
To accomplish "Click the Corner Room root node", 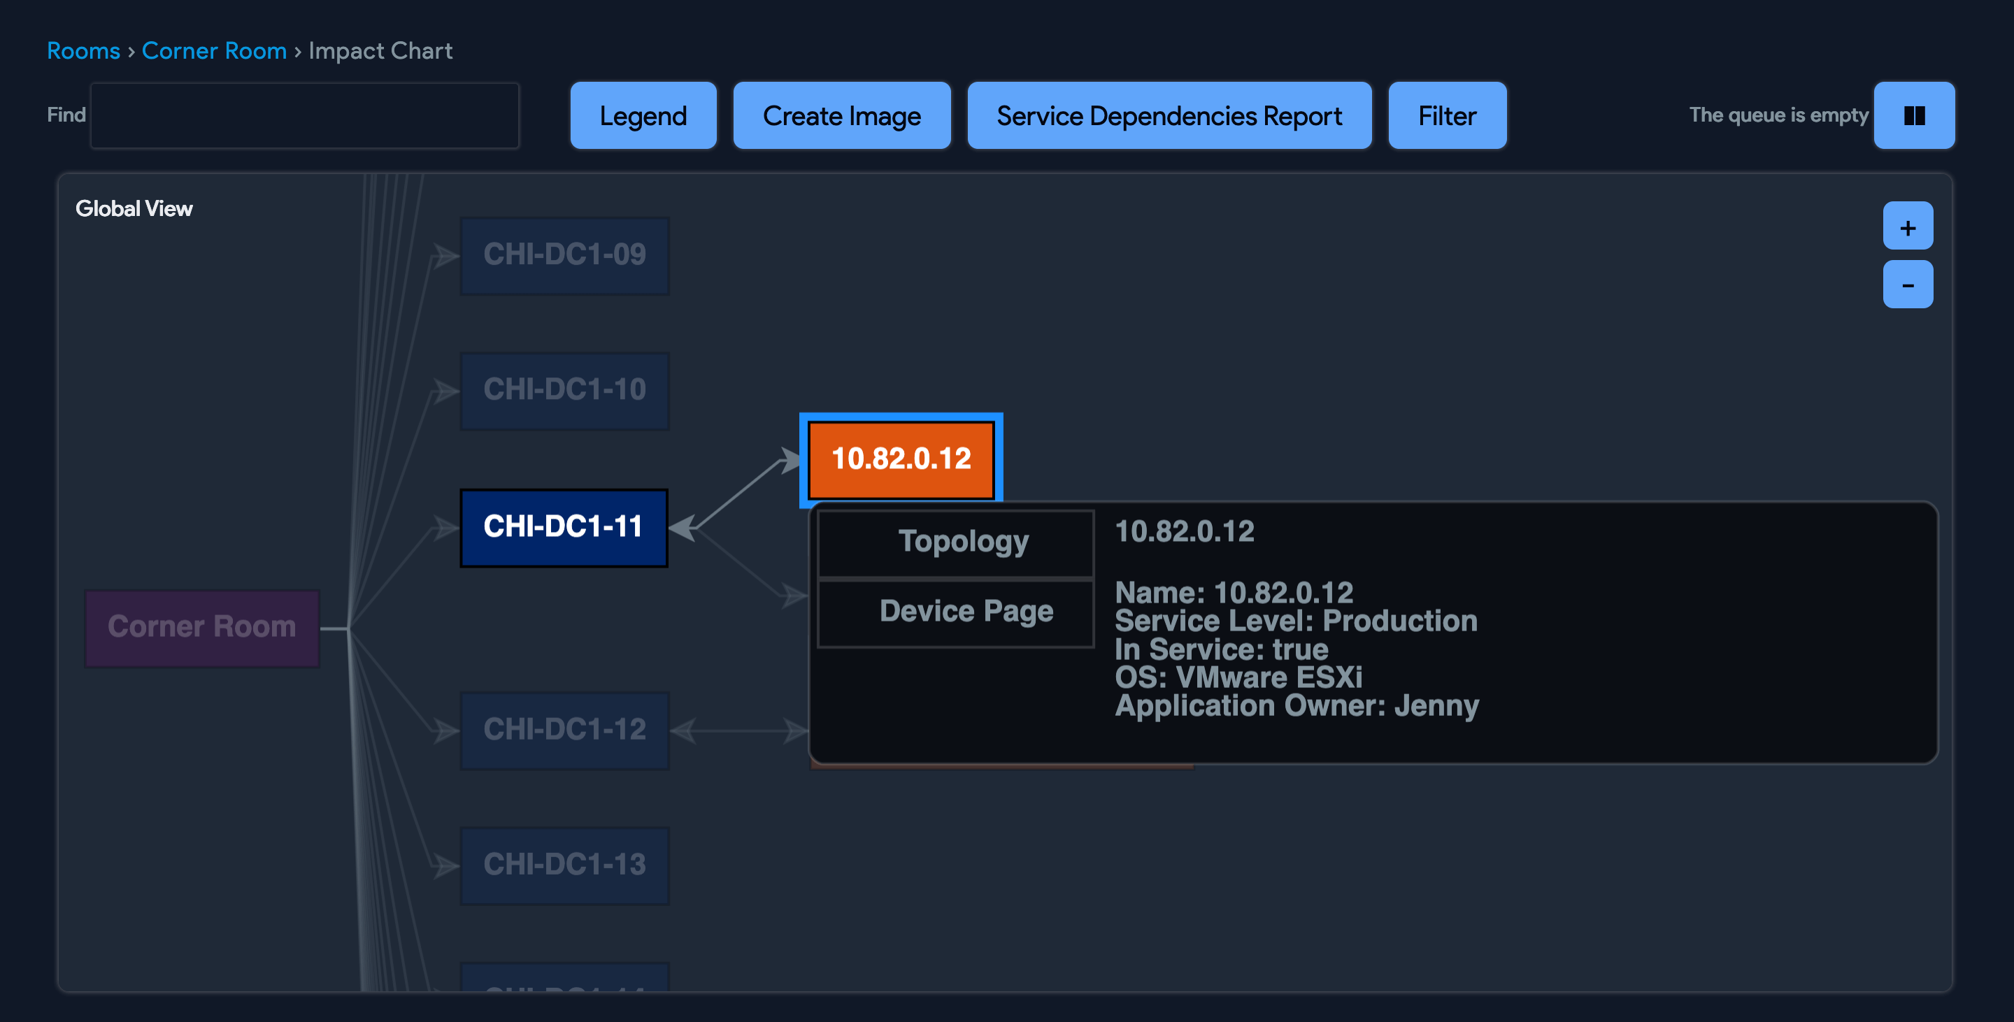I will click(201, 626).
